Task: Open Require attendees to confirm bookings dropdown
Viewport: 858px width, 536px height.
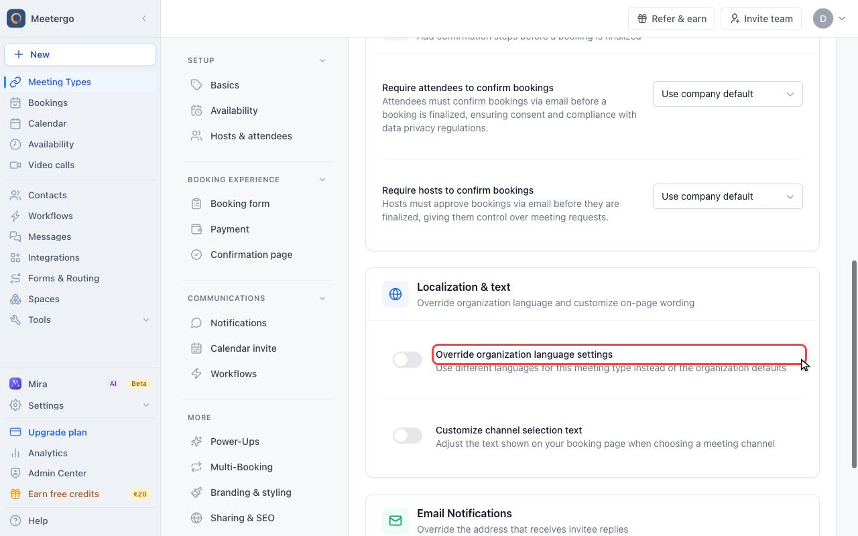Action: (x=728, y=94)
